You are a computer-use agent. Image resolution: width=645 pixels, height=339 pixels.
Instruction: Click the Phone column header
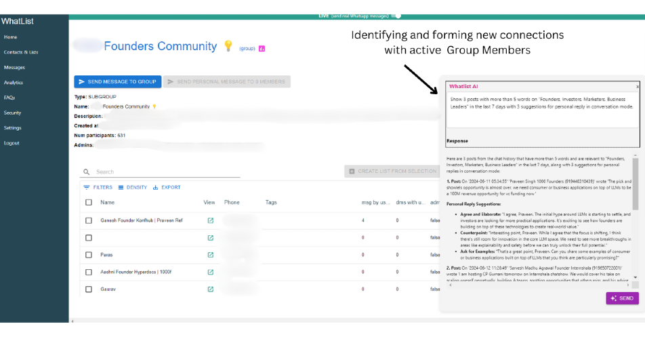coord(232,203)
